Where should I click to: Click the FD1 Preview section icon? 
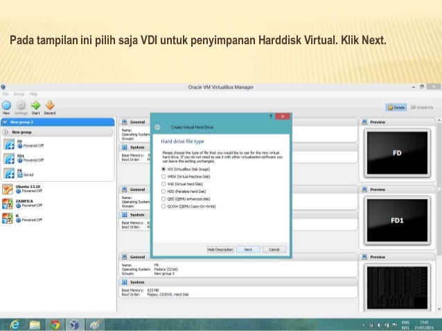click(x=364, y=189)
